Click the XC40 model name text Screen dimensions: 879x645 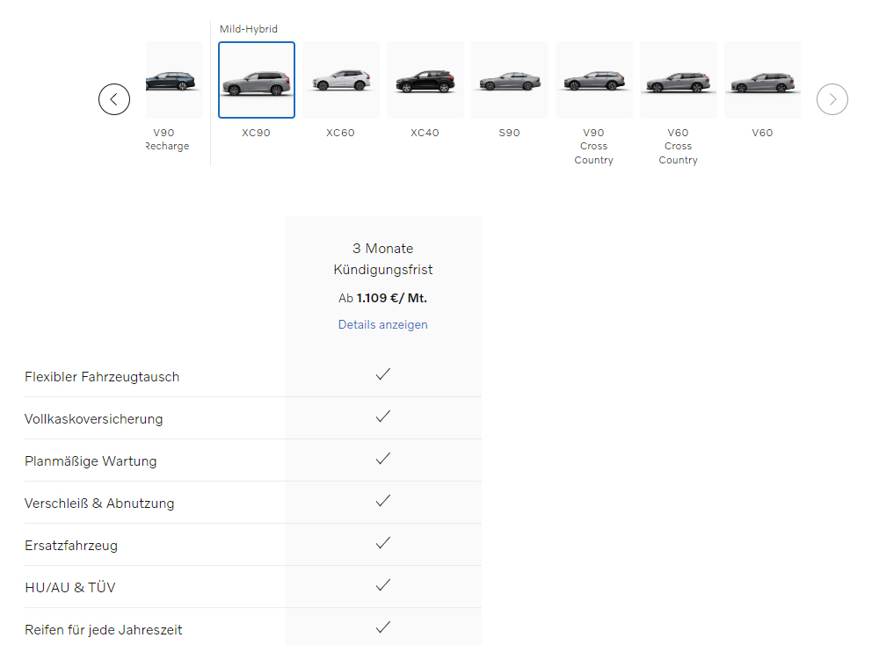[425, 133]
